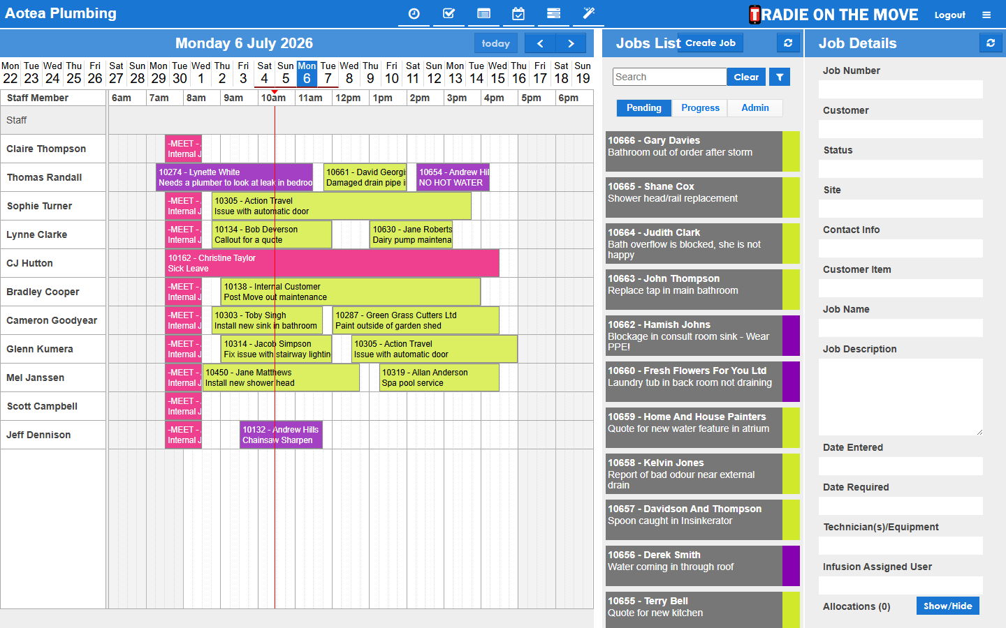Open job 10657 Davidson And Thompson
Screen dimensions: 1006x628
point(694,520)
